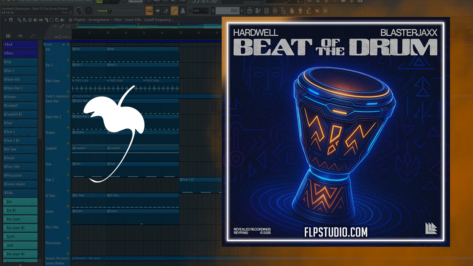Click the curve icon in top toolbar
The width and height of the screenshot is (473, 266).
coord(166,11)
